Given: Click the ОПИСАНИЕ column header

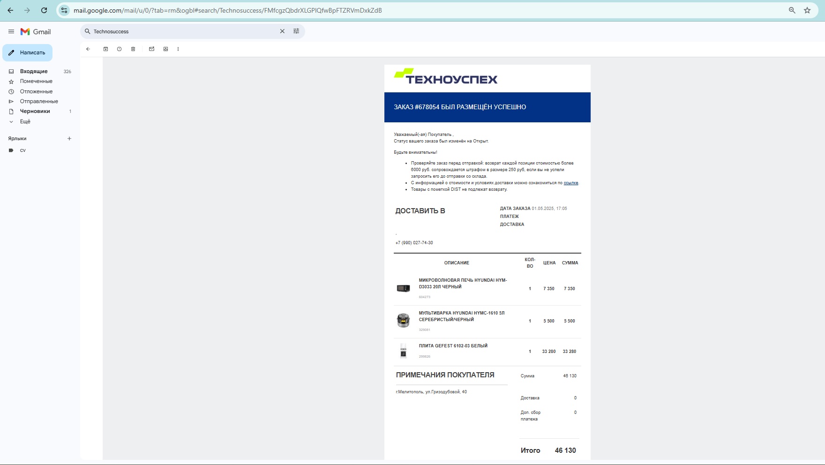Looking at the screenshot, I should (x=457, y=263).
